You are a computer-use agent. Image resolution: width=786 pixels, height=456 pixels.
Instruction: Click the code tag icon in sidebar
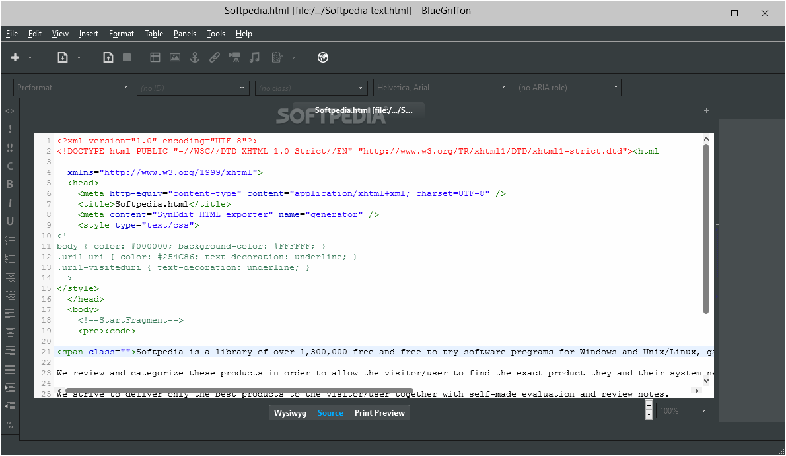tap(9, 111)
